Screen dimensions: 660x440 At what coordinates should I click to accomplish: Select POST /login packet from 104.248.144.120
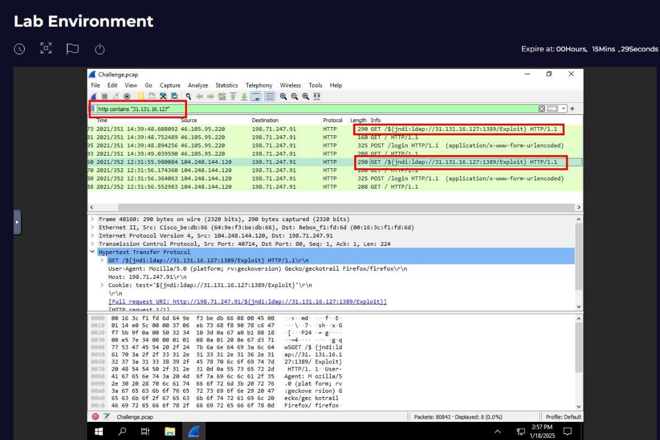[x=335, y=179]
